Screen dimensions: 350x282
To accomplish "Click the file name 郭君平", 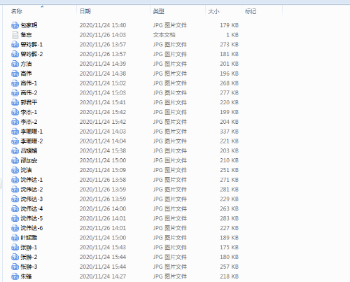I will click(x=29, y=103).
